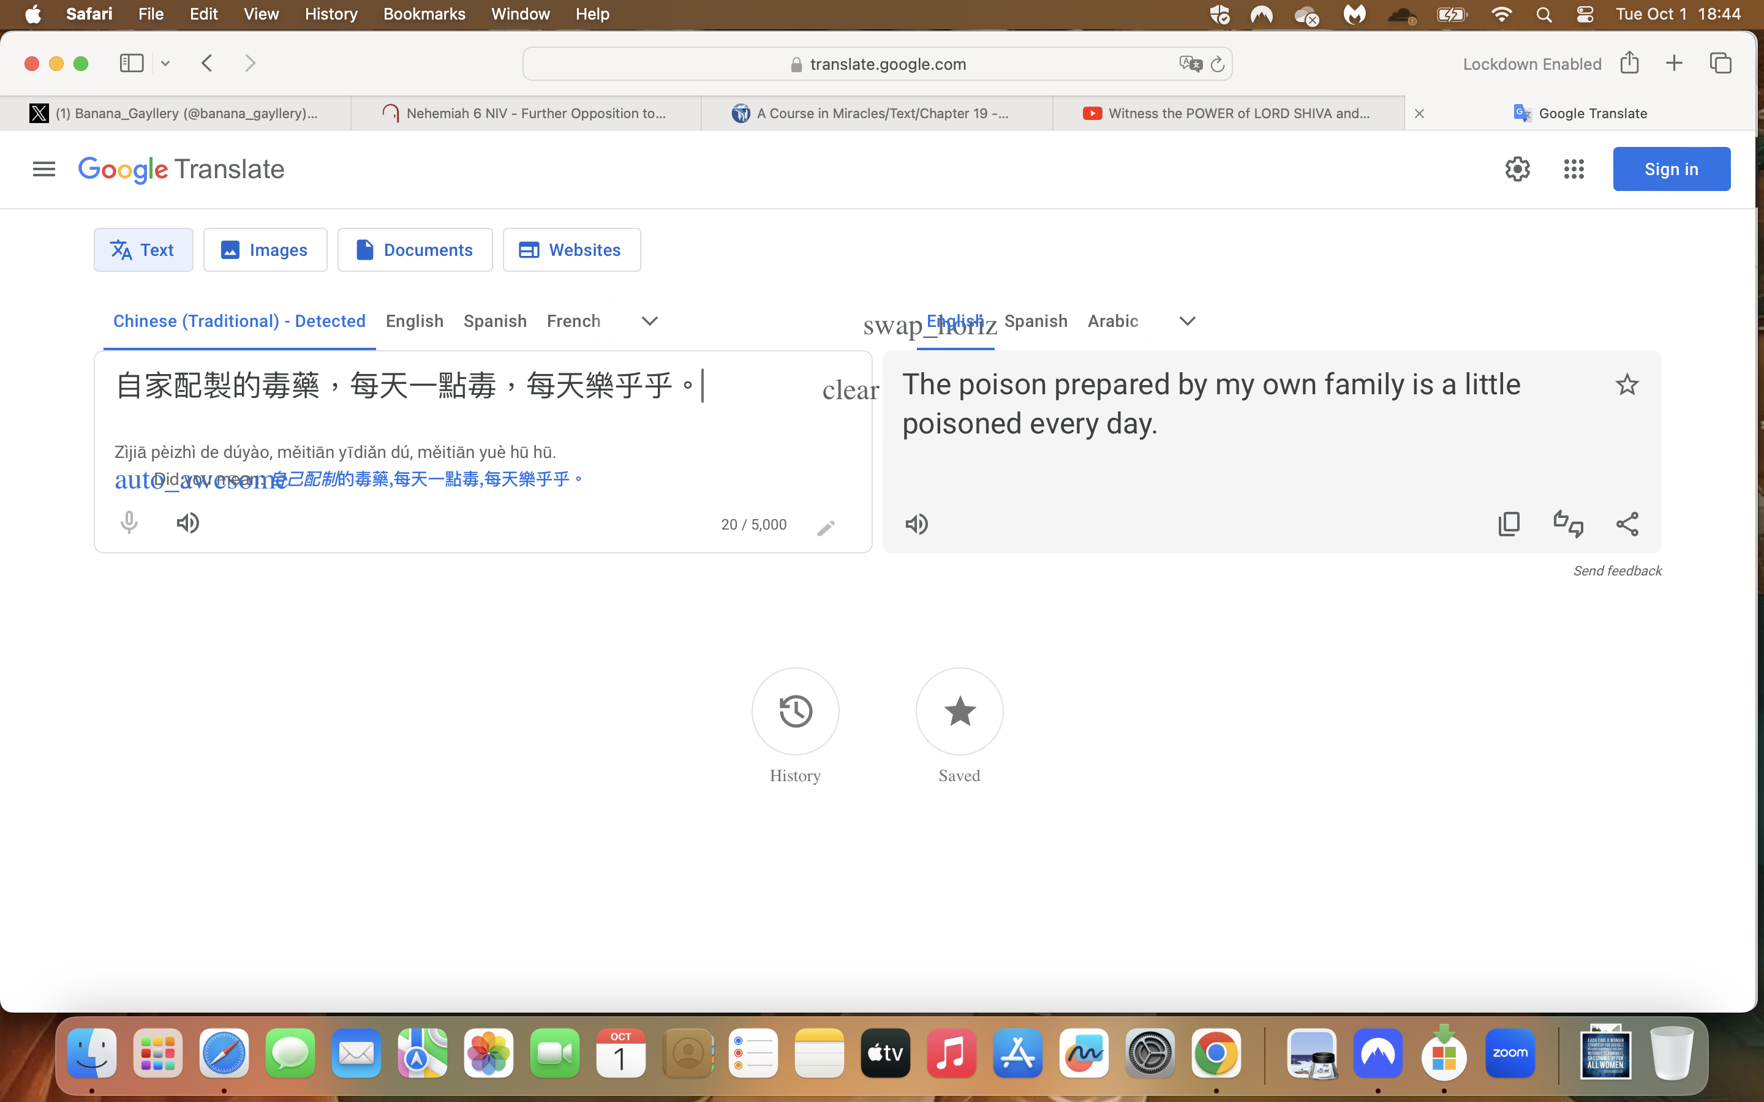Viewport: 1764px width, 1102px height.
Task: Select the Text translation mode
Action: 143,250
